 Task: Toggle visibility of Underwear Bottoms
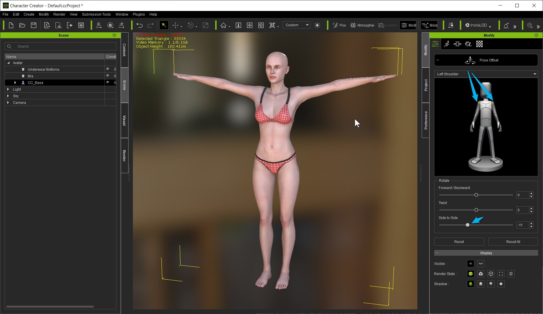pyautogui.click(x=107, y=69)
